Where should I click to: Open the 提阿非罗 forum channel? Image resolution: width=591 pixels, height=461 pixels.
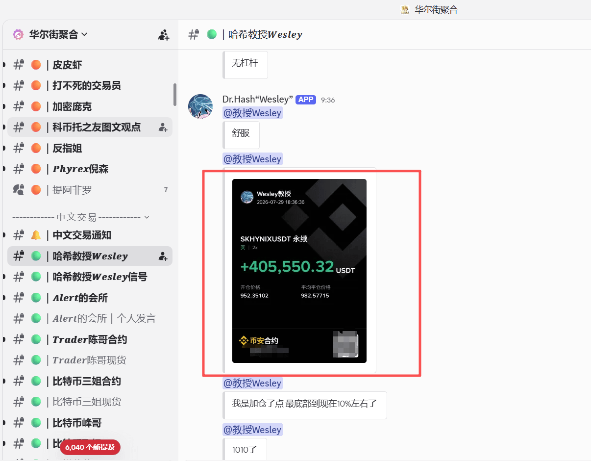pyautogui.click(x=90, y=190)
